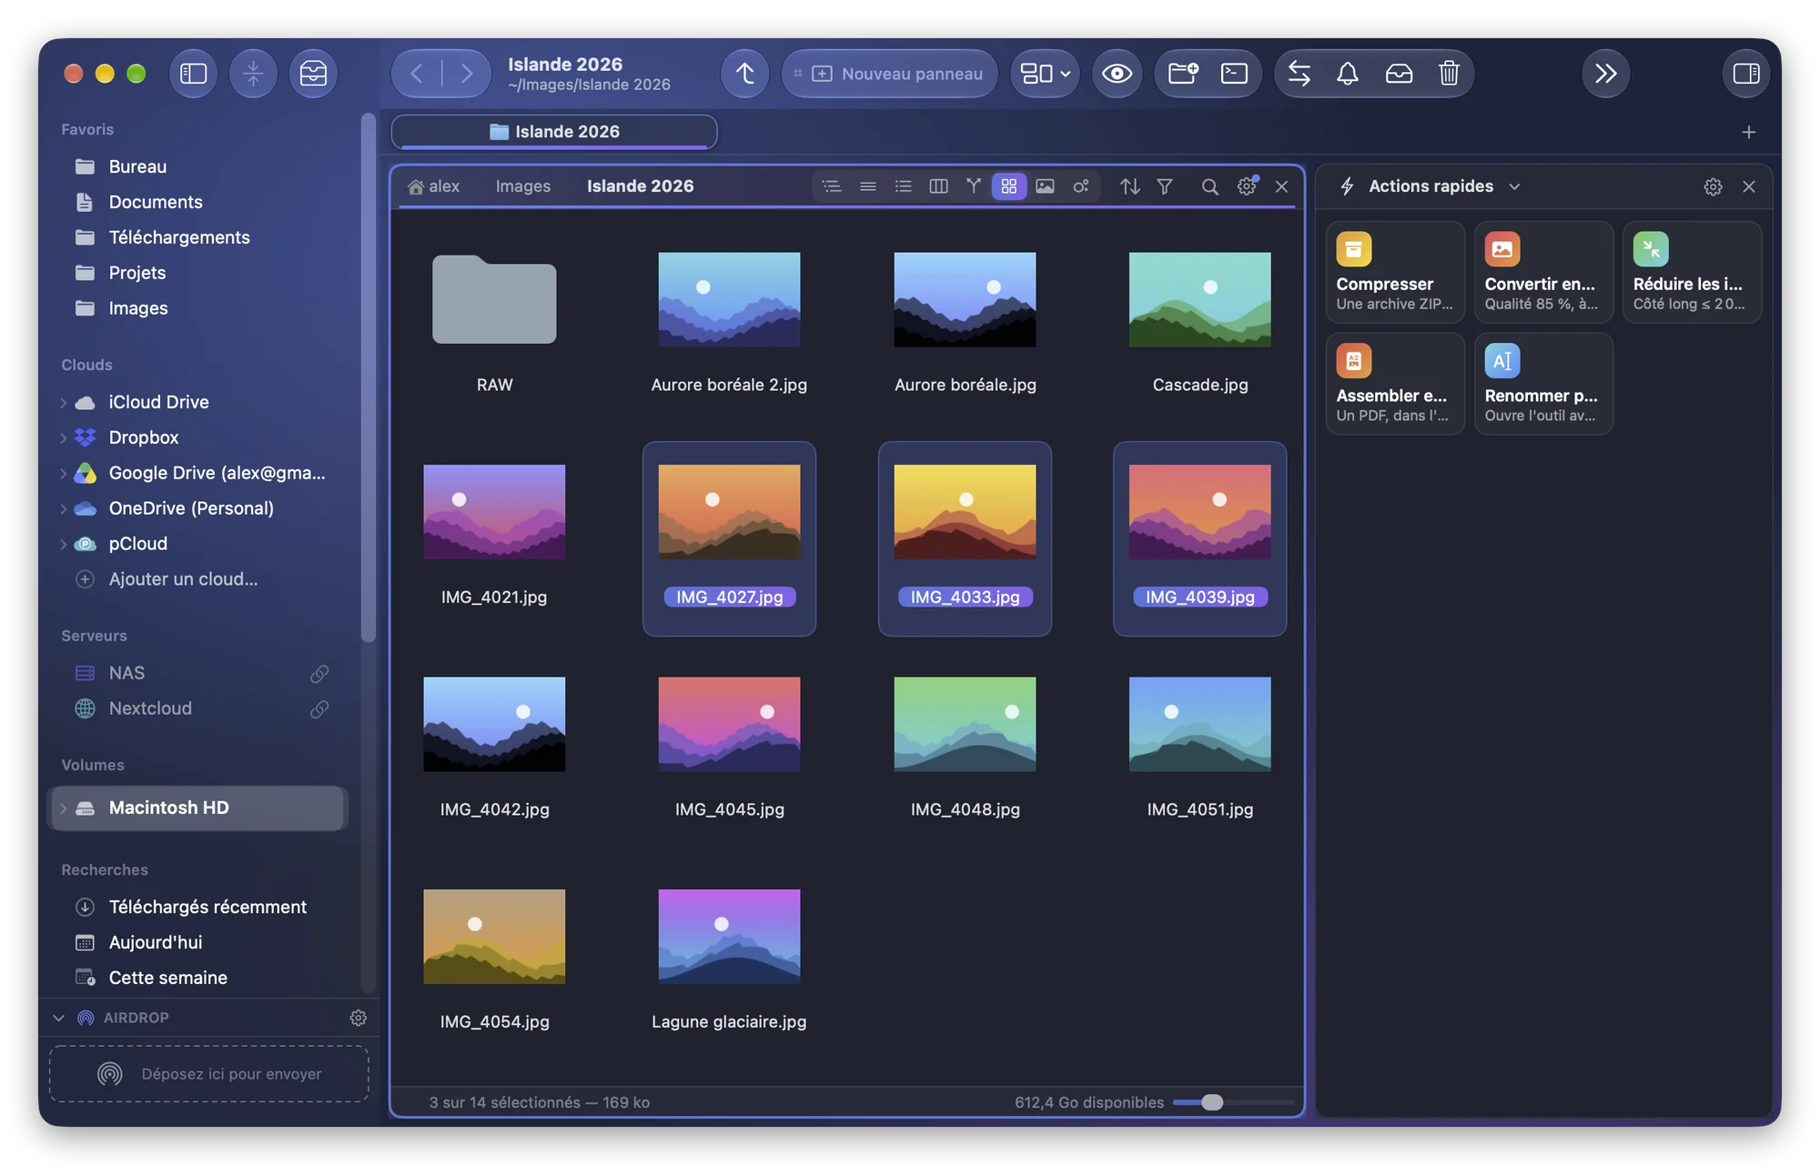Click the Nouveau panneau button
Image resolution: width=1820 pixels, height=1165 pixels.
point(890,74)
